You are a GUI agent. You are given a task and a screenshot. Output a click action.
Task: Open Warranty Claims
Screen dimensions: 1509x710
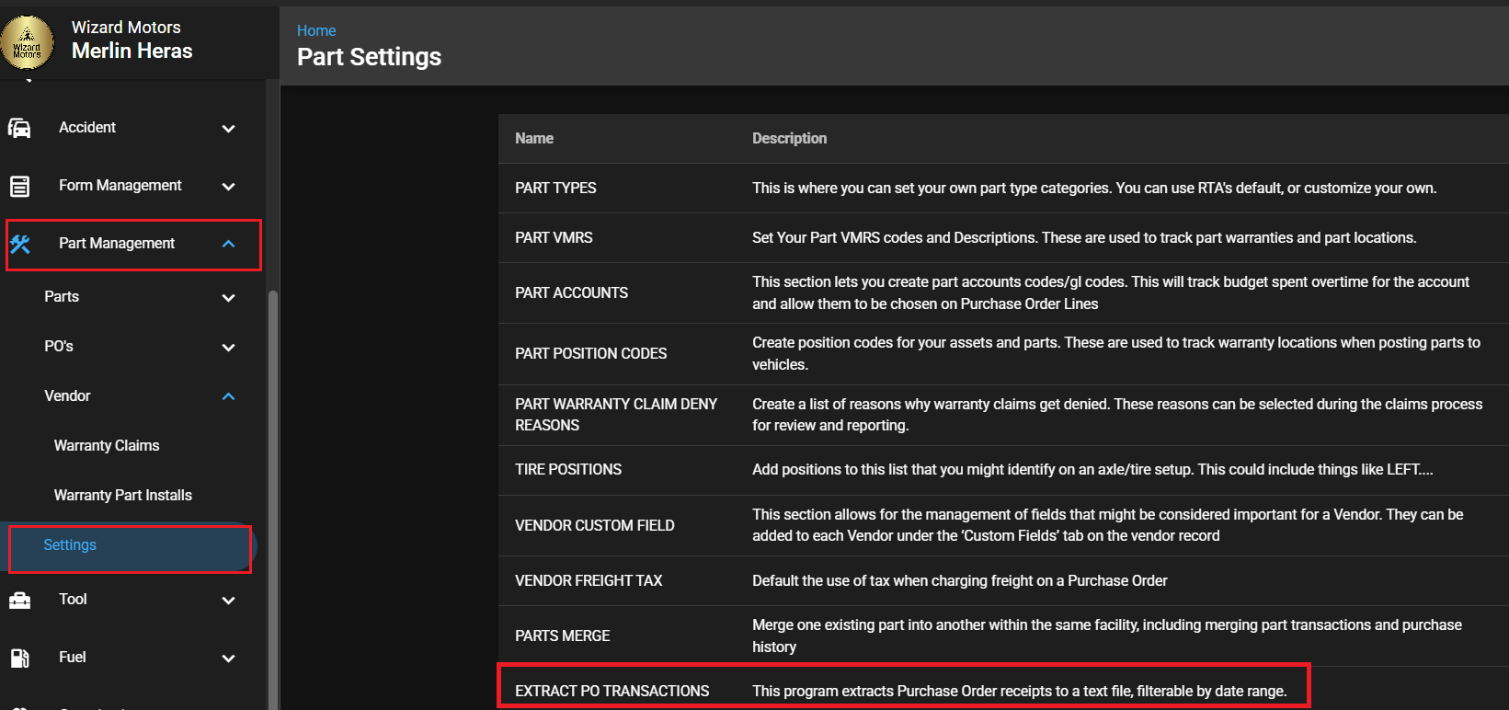coord(107,446)
